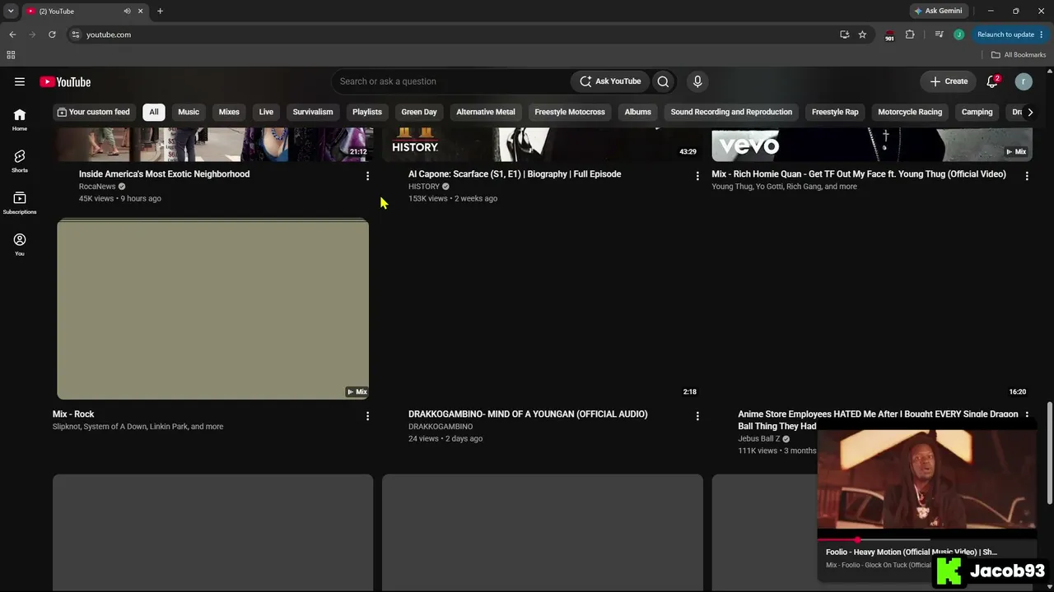Select the Mixes filter chip

click(229, 112)
